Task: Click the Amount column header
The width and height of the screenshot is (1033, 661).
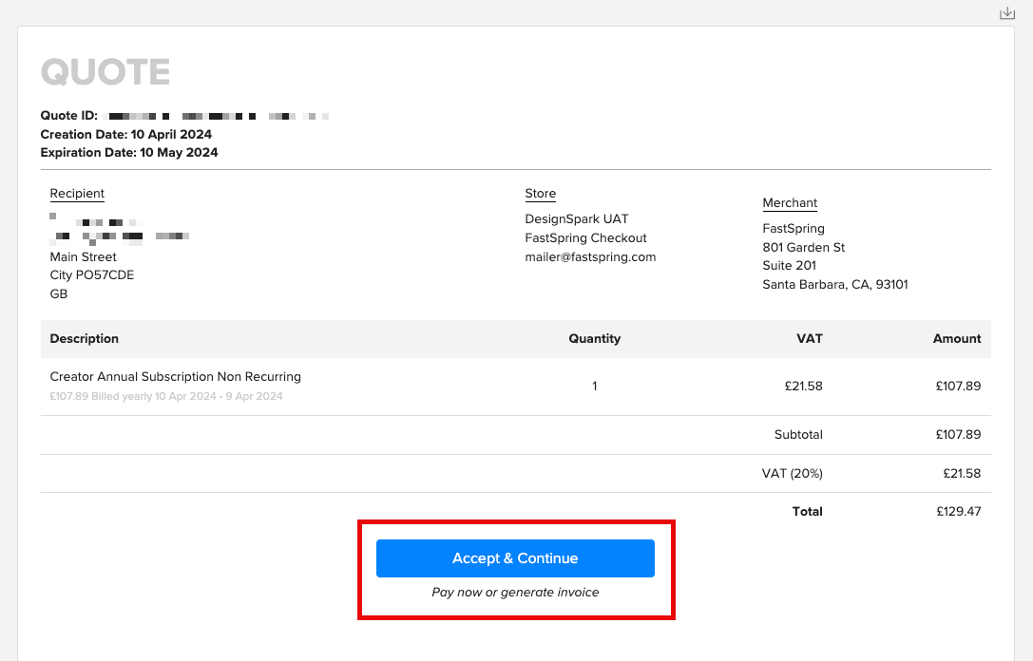Action: [x=956, y=339]
